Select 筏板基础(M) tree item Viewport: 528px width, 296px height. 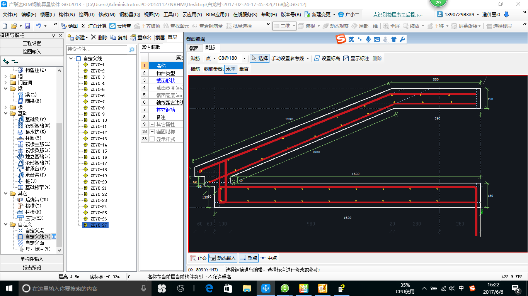(38, 126)
